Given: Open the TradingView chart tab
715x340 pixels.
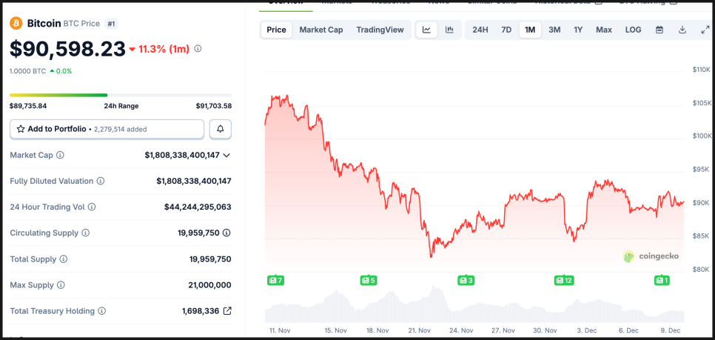Looking at the screenshot, I should [380, 30].
